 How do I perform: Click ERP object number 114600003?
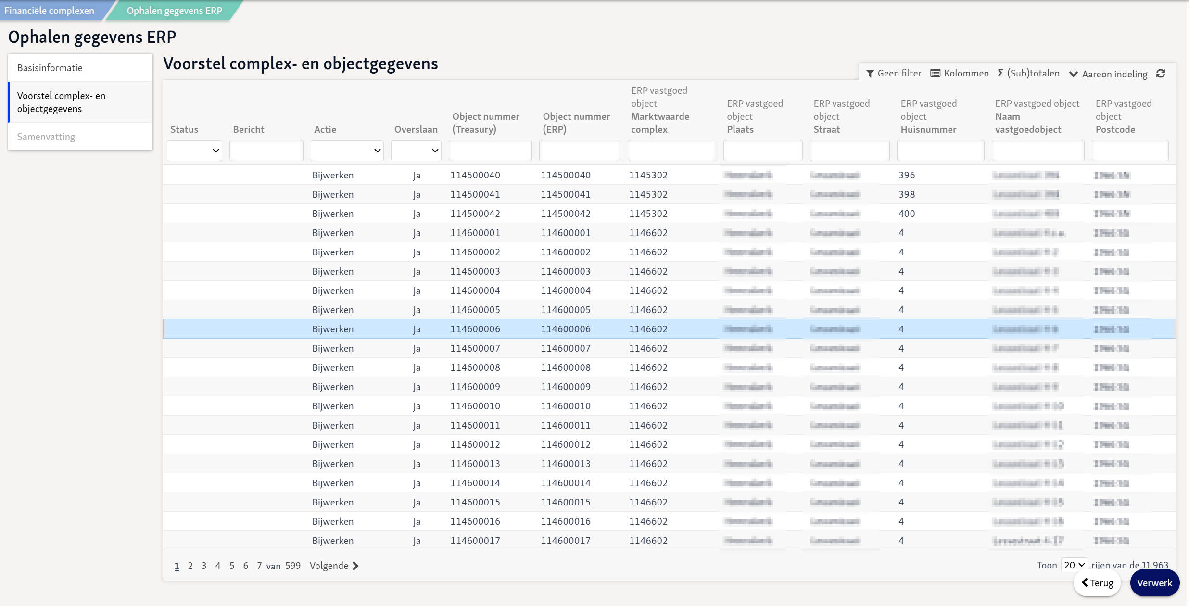click(x=566, y=271)
